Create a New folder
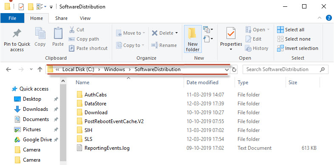334x165 pixels. [x=192, y=39]
